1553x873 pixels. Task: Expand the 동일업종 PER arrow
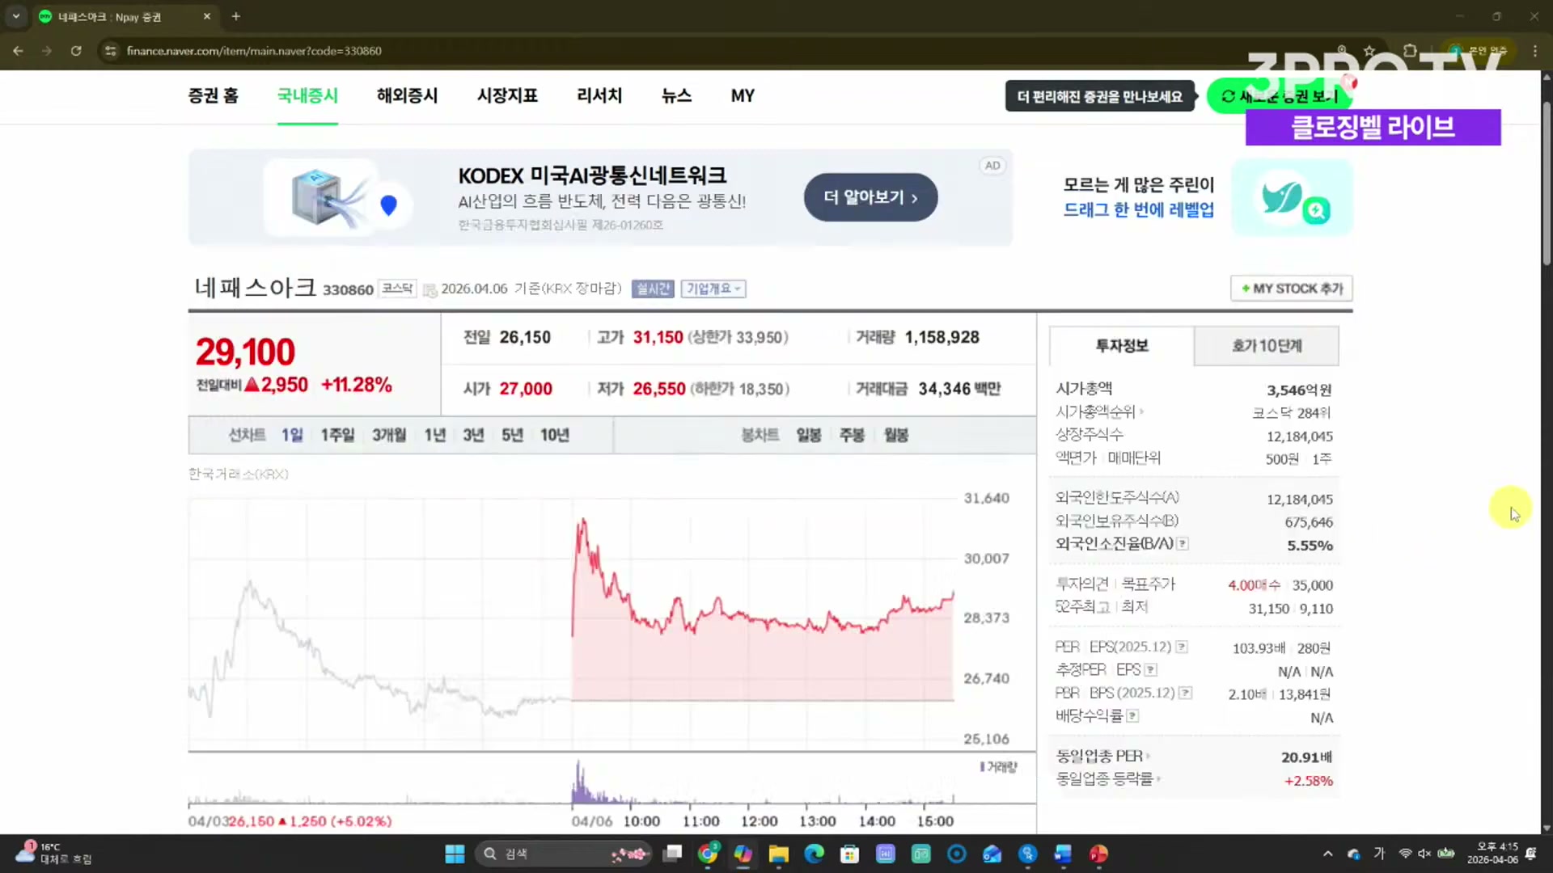tap(1148, 756)
